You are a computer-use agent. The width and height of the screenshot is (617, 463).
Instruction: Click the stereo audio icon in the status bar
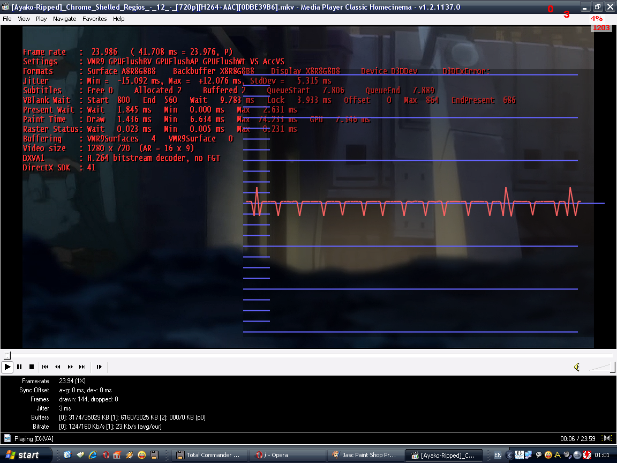click(x=607, y=438)
